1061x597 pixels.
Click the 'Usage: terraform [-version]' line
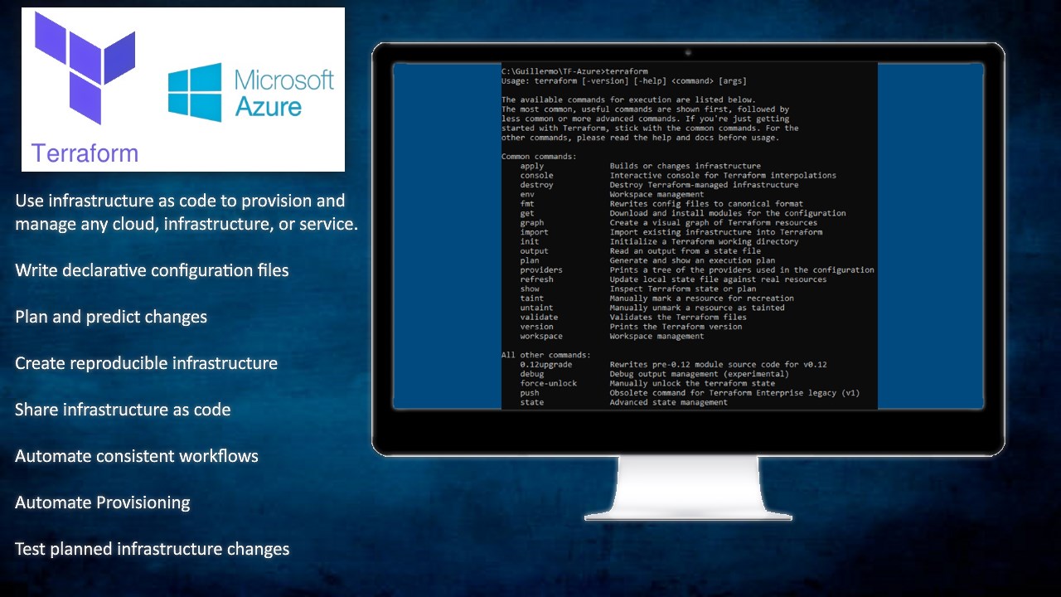click(x=623, y=80)
